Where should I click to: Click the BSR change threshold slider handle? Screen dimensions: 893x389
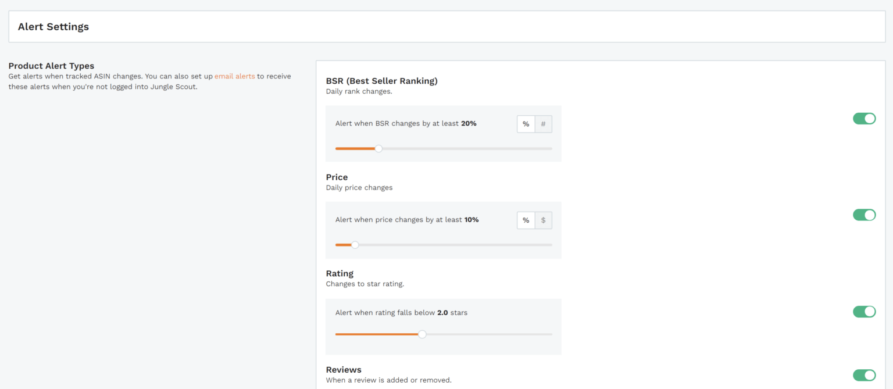[378, 148]
